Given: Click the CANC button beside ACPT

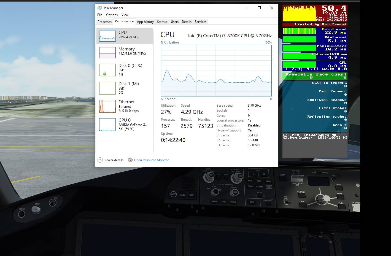Looking at the screenshot, I should point(182,195).
